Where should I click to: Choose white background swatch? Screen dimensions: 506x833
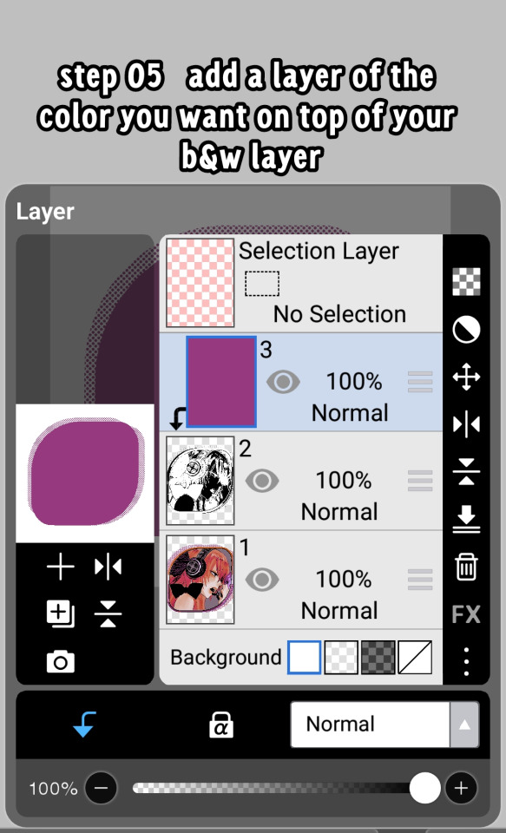[304, 658]
